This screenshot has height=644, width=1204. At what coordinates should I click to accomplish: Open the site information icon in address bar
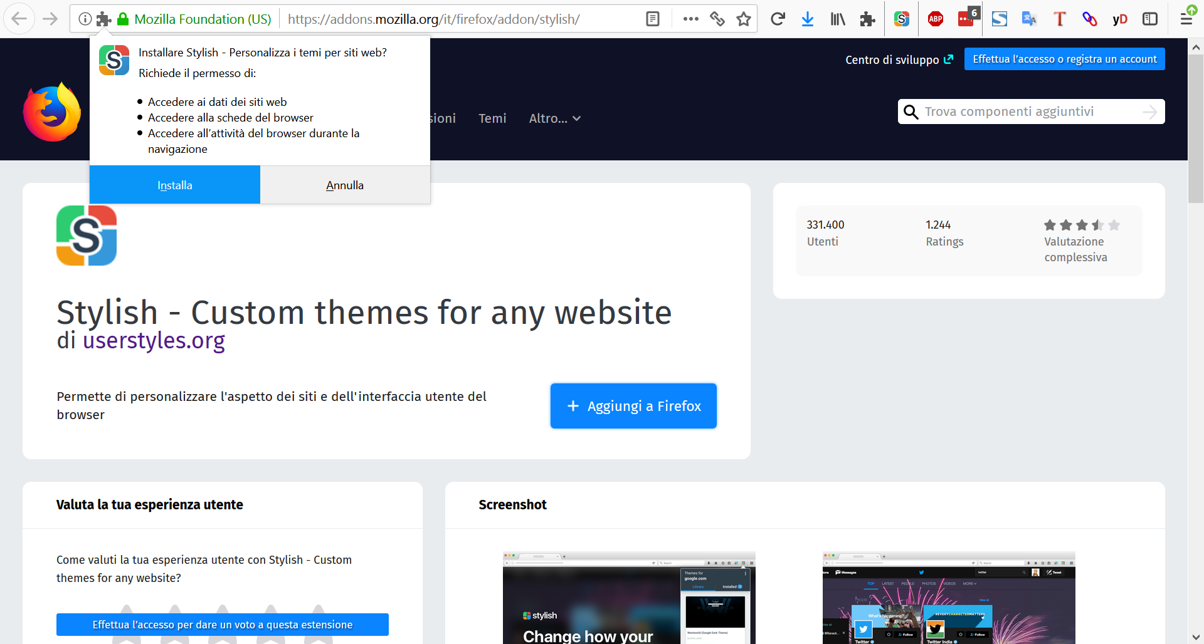(85, 19)
